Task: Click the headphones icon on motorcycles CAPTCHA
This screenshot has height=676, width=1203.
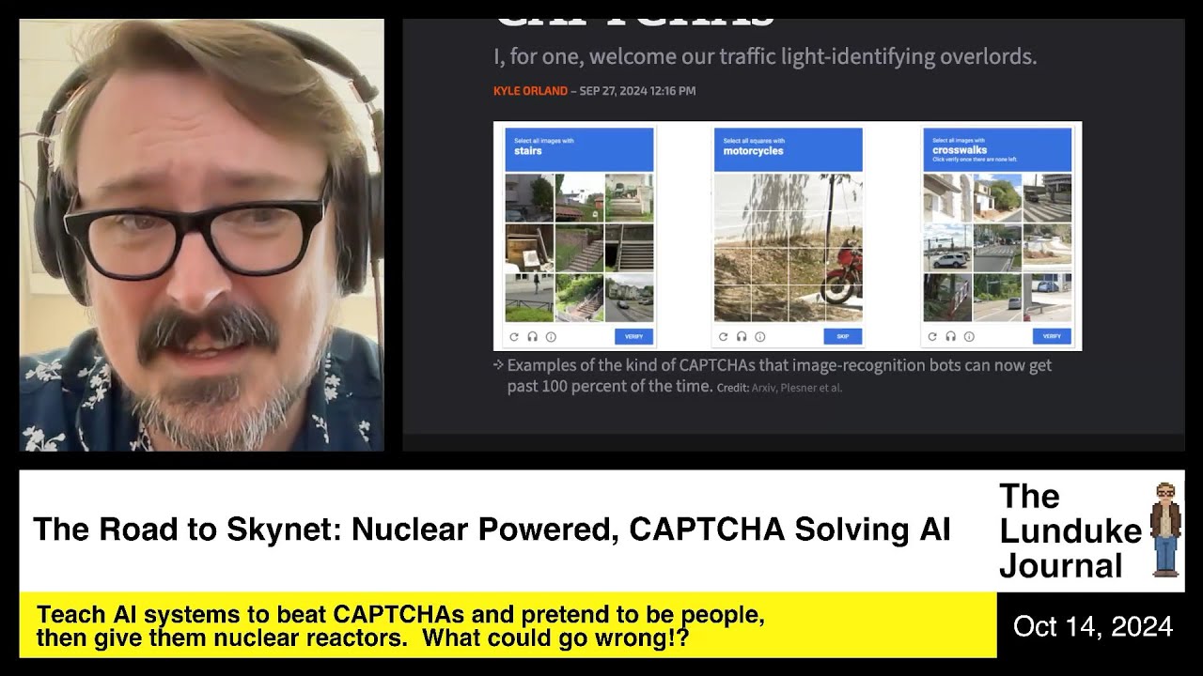Action: (742, 336)
